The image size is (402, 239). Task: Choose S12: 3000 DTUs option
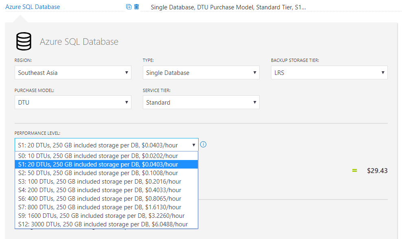coord(106,224)
